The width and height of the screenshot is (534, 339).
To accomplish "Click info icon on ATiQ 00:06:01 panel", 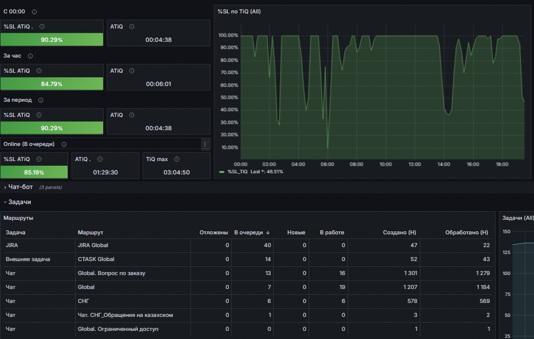I will click(x=132, y=71).
